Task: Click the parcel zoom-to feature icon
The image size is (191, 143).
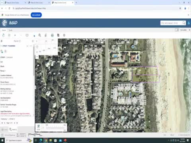Action: (2, 51)
